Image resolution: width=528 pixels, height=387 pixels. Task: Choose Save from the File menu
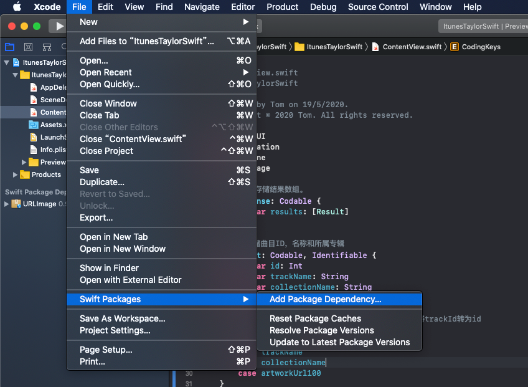tap(162, 170)
